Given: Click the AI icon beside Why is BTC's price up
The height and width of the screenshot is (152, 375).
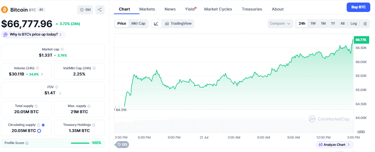Looking at the screenshot, I should 6,34.
